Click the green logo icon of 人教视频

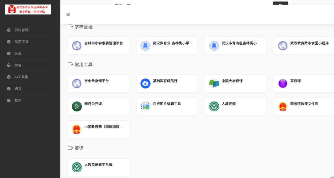coord(214,107)
